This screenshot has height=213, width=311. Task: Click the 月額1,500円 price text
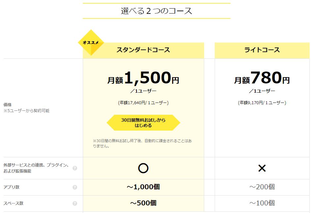point(143,78)
